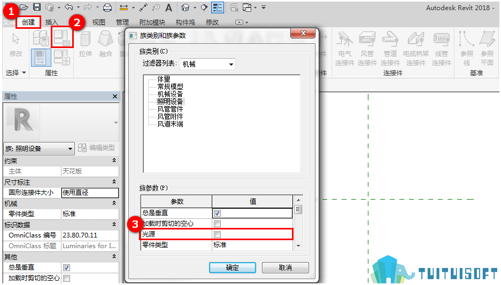Toggle 加载时剪切的空心 checkbox in dialog
This screenshot has height=285, width=501.
click(217, 224)
